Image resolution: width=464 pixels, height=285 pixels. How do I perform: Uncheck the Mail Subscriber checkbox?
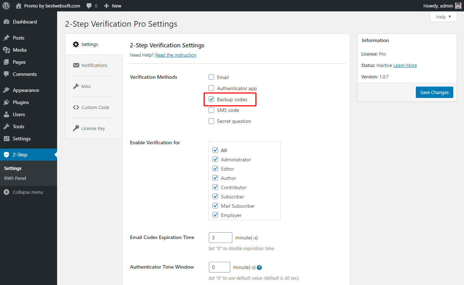tap(215, 206)
